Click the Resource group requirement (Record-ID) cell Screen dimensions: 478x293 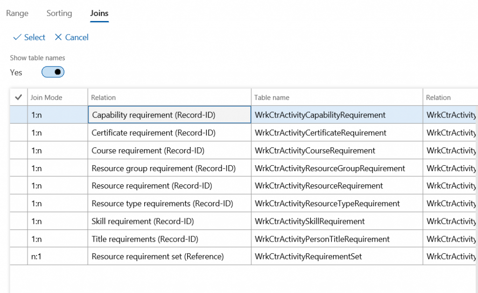click(163, 168)
